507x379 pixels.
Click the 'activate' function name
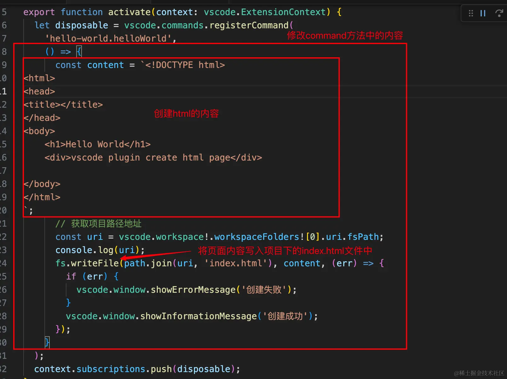click(x=129, y=12)
